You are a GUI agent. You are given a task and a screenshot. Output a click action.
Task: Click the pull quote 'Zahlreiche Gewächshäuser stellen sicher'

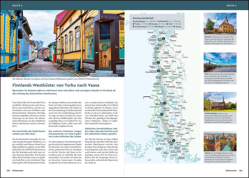click(101, 131)
